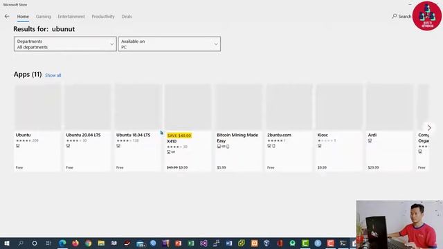The width and height of the screenshot is (443, 249).
Task: Open the Home tab
Action: coord(23,17)
